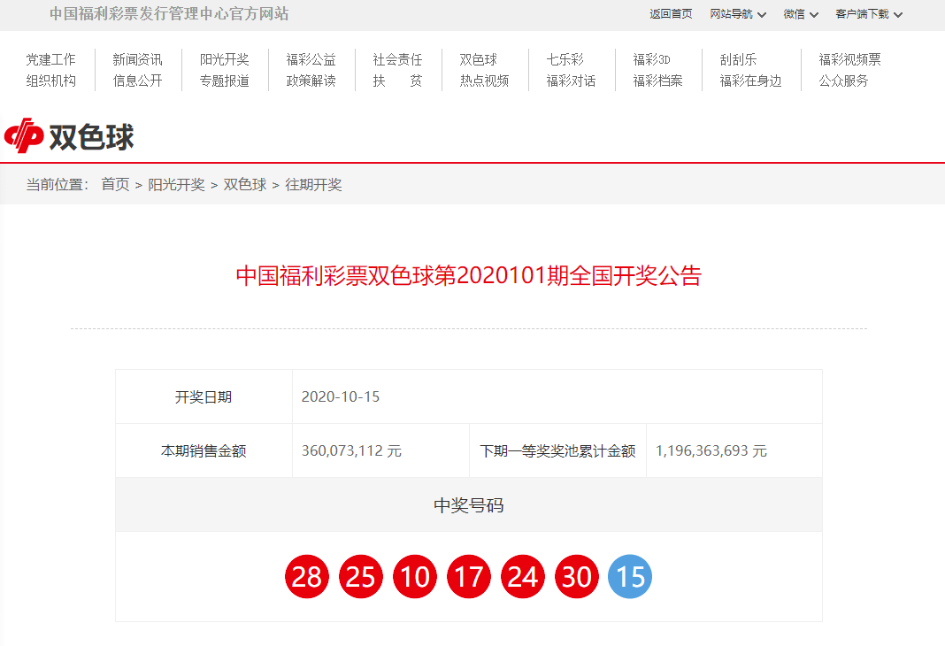Screen dimensions: 945x646
Task: Expand the 微信 dropdown
Action: (801, 14)
